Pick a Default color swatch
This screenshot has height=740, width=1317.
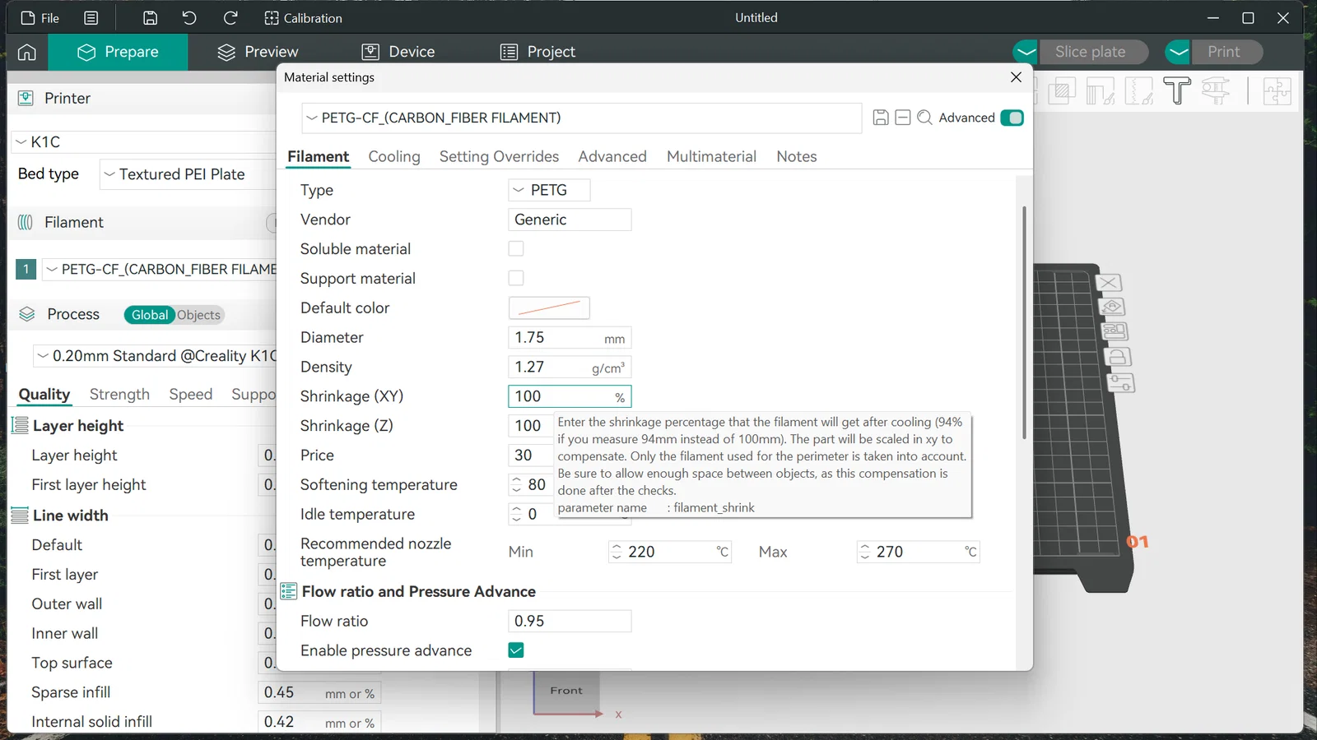click(x=549, y=308)
